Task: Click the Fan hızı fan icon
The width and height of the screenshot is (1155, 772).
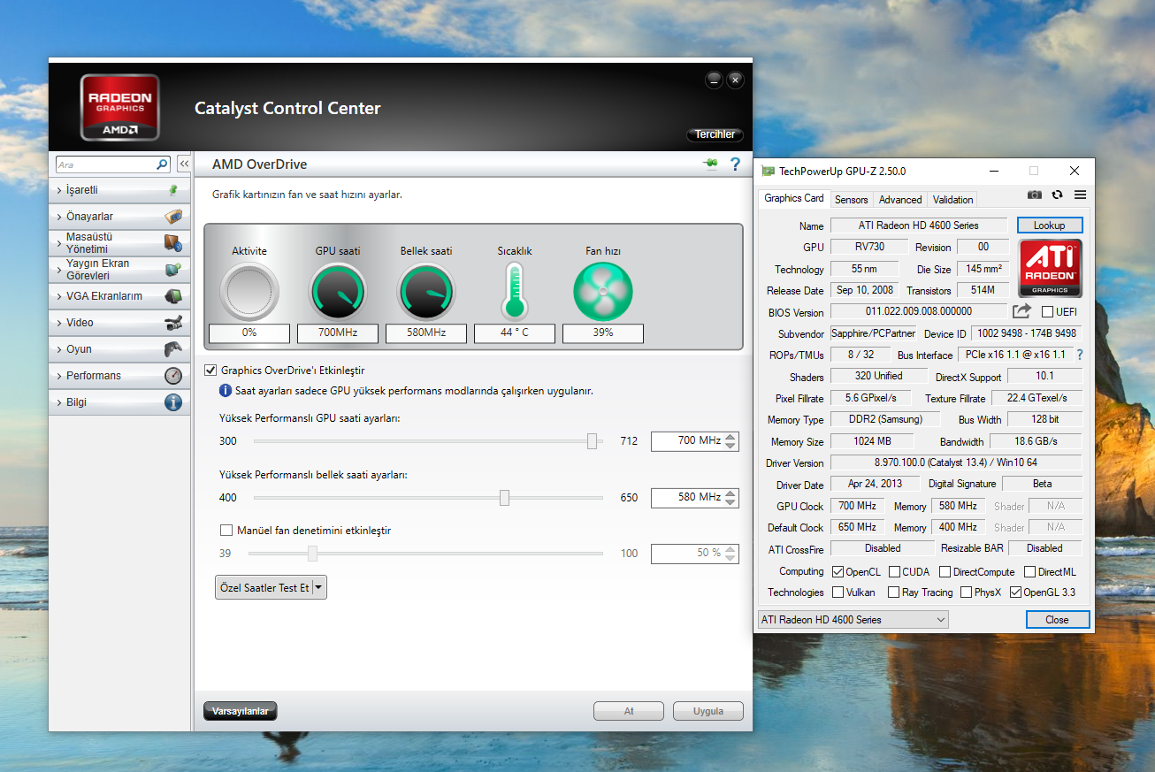Action: (603, 292)
